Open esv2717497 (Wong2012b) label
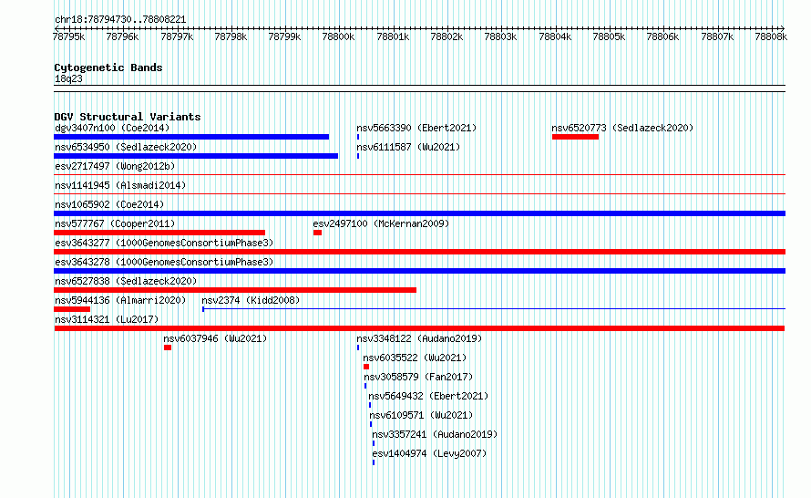The image size is (811, 498). 115,166
